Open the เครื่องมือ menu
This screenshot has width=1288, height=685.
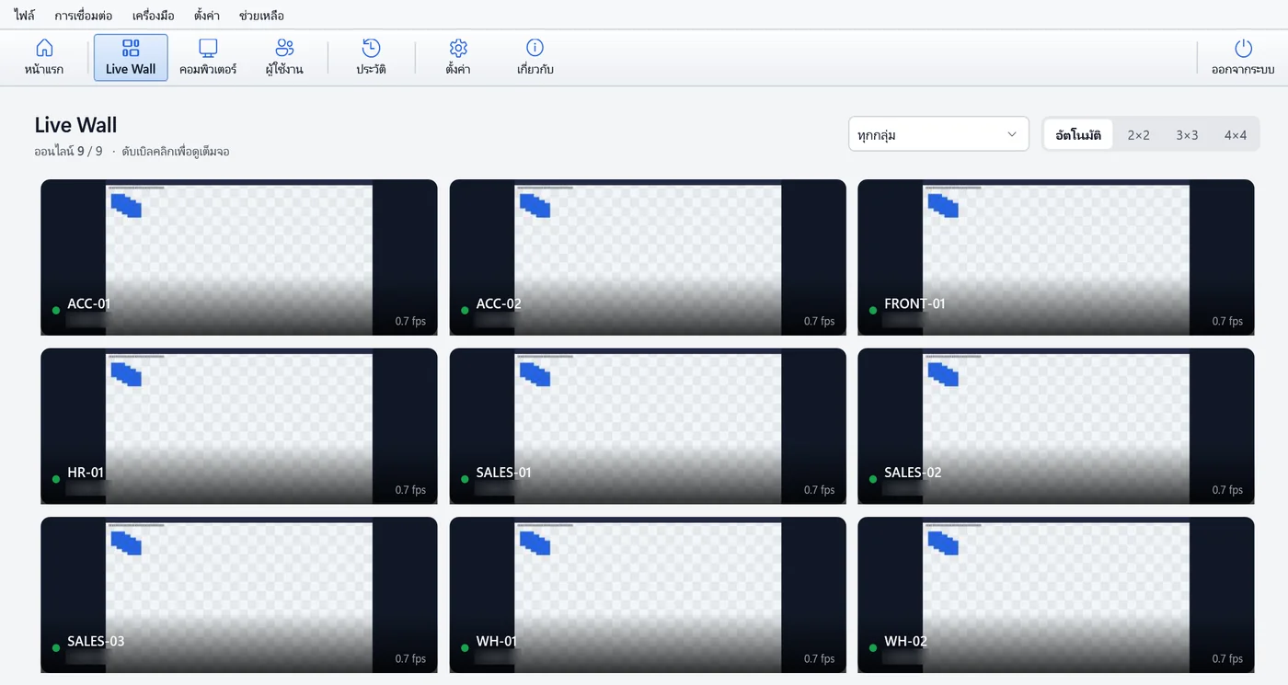coord(153,16)
